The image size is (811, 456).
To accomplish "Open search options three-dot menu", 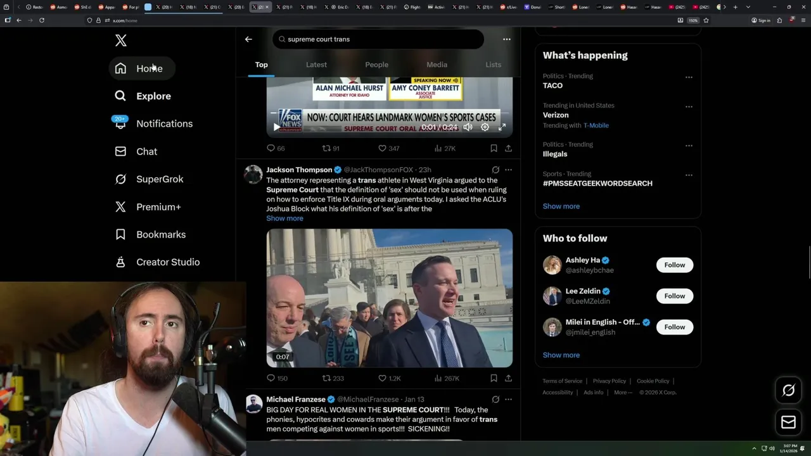I will coord(507,39).
